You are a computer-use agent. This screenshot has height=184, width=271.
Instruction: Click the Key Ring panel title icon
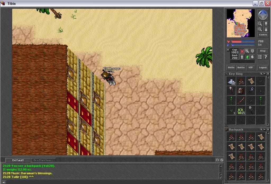point(227,74)
